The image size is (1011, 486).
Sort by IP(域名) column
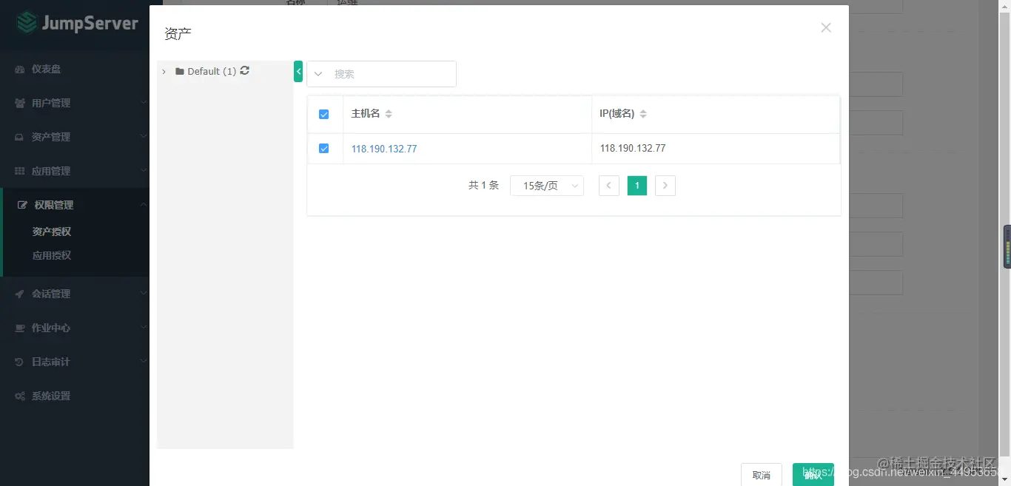[x=643, y=114]
